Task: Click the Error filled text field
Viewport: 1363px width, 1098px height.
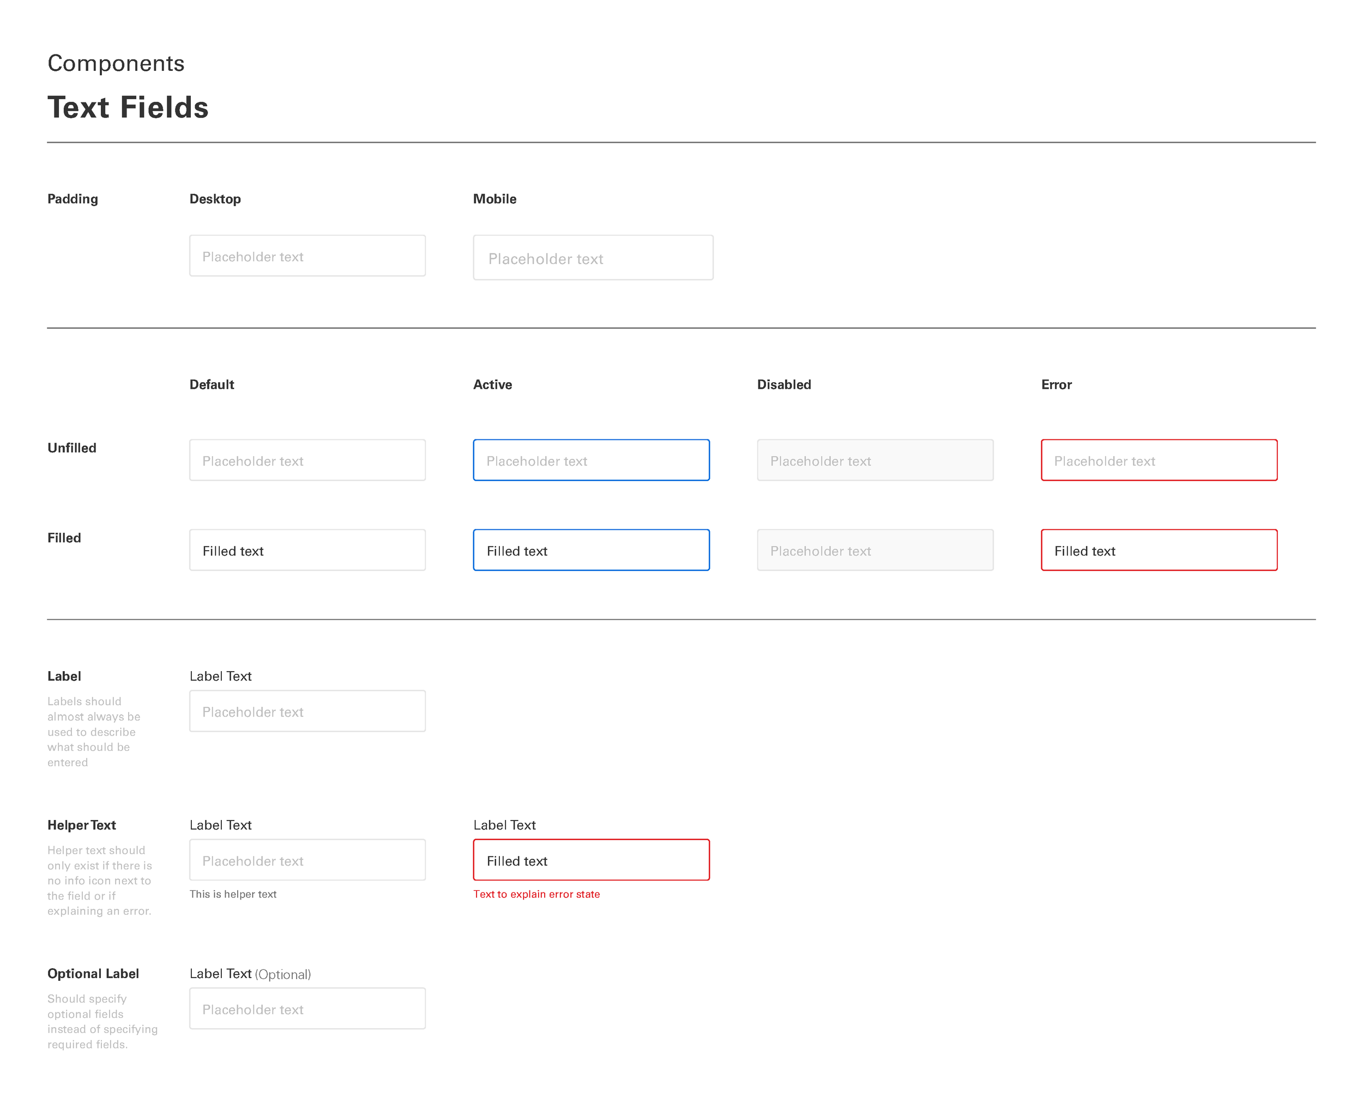Action: click(1159, 550)
